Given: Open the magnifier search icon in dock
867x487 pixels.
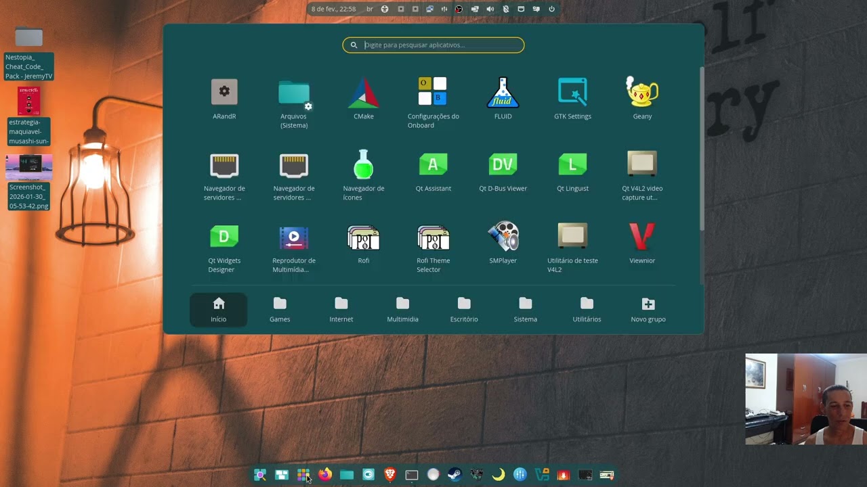Looking at the screenshot, I should pyautogui.click(x=260, y=475).
